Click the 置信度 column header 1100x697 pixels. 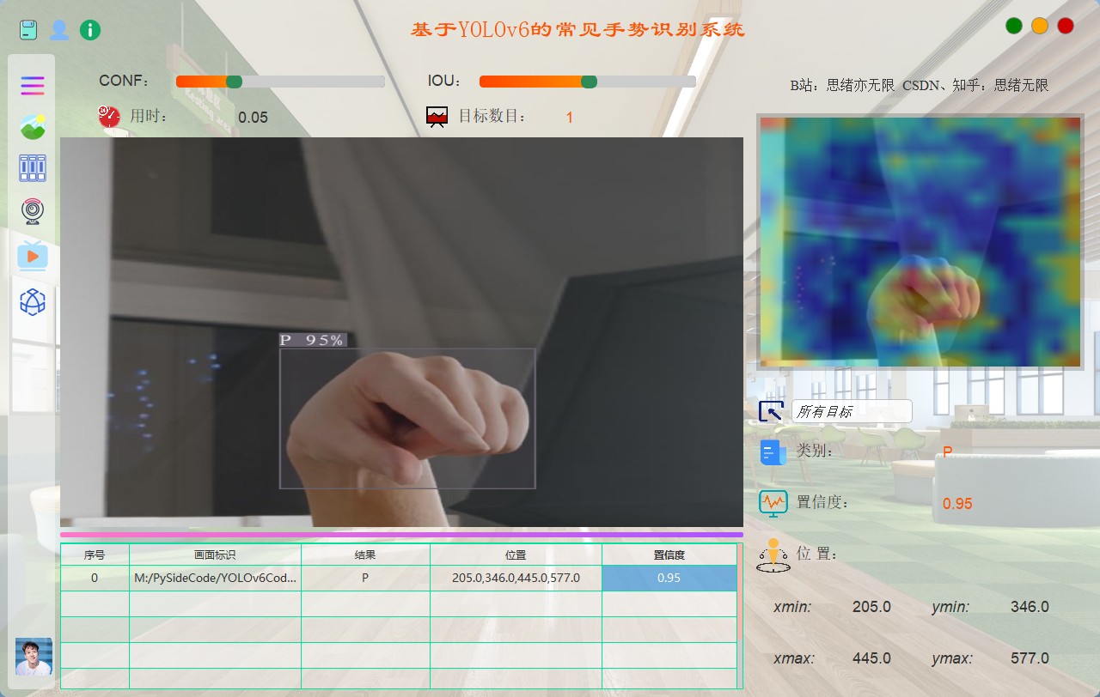click(x=669, y=555)
